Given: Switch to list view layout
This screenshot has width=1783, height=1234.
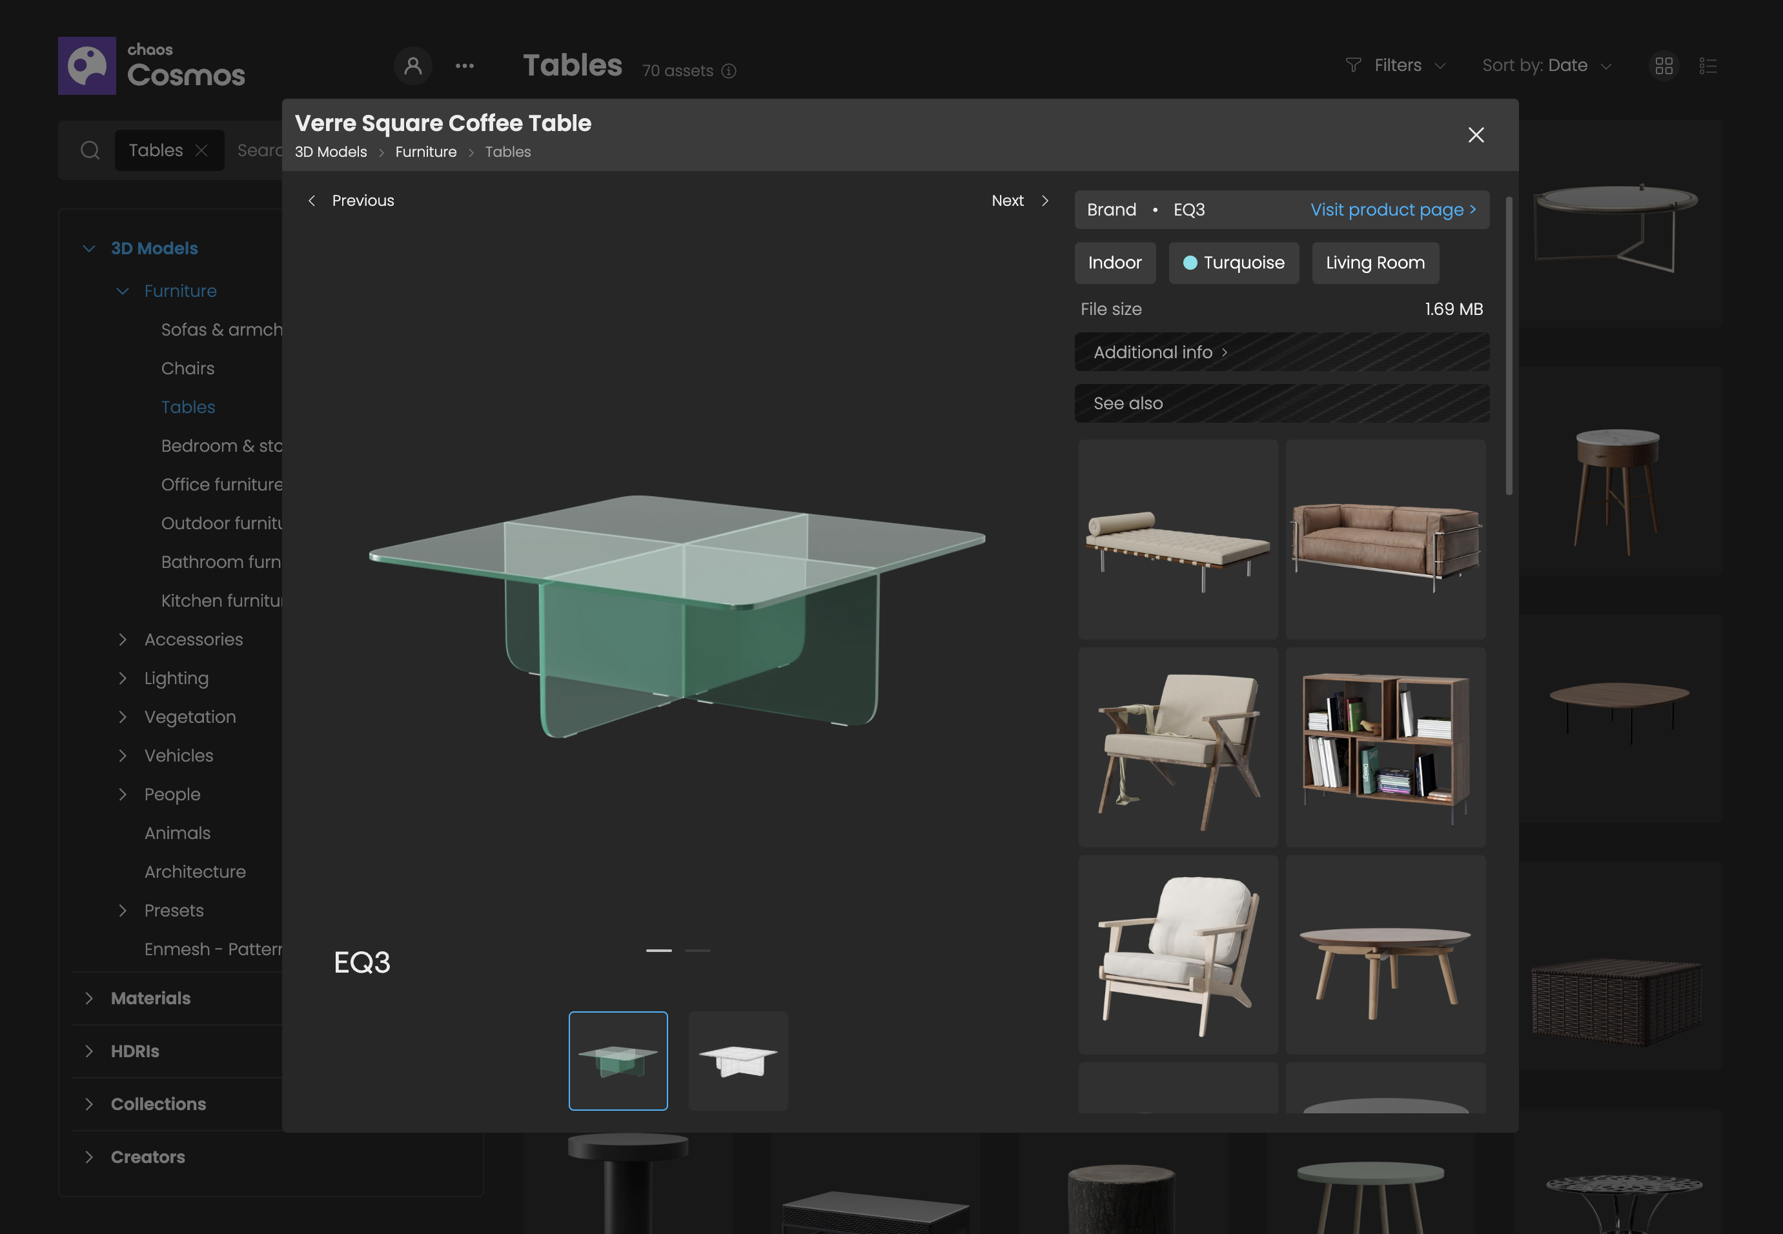Looking at the screenshot, I should 1708,66.
